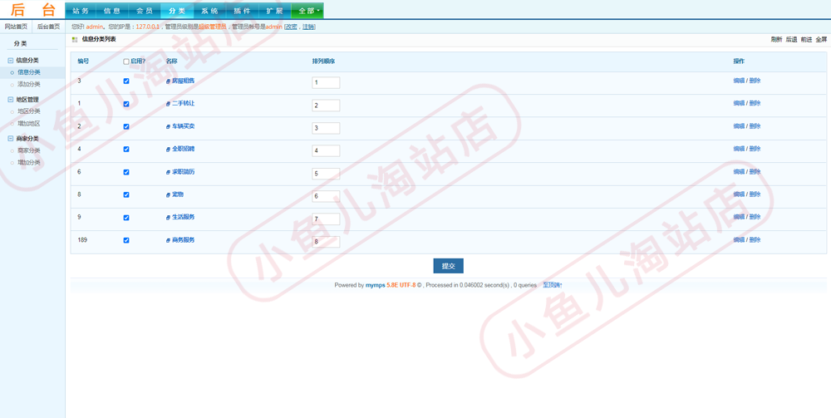Image resolution: width=831 pixels, height=418 pixels.
Task: Uncheck the 全职招聘 enabled checkbox
Action: [126, 150]
